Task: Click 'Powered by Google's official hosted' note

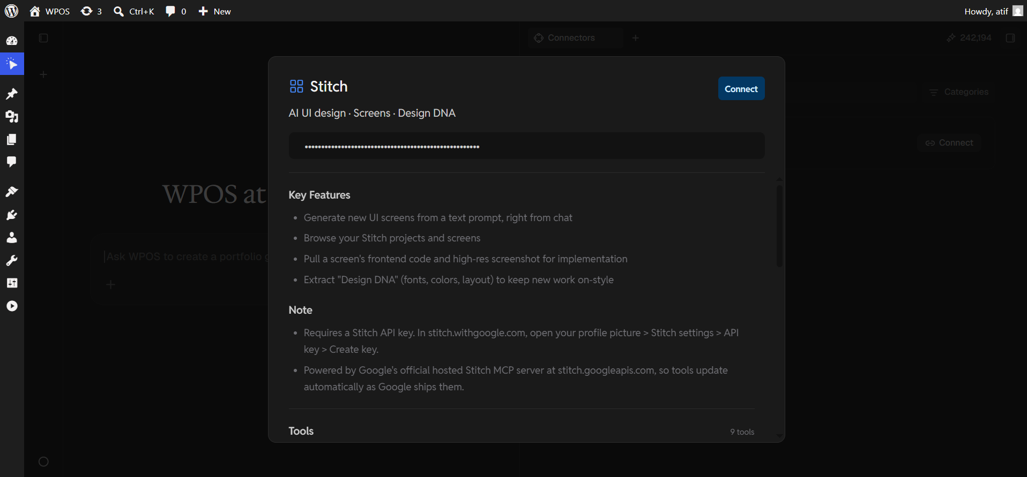Action: click(x=516, y=378)
